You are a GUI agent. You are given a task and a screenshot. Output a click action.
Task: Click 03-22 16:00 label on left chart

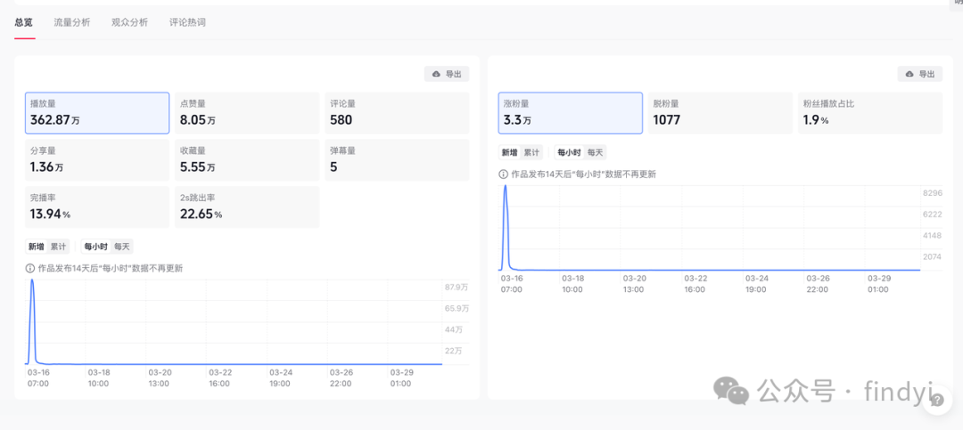(x=220, y=377)
